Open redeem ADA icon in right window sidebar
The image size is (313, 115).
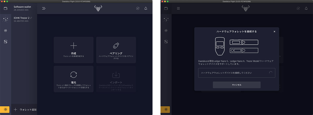point(166,30)
